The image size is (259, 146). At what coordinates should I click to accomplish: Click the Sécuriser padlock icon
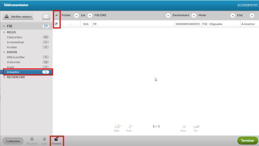click(32, 139)
